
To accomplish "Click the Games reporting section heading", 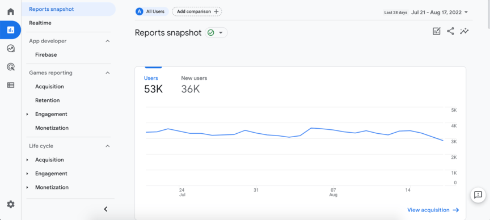I will tap(50, 73).
